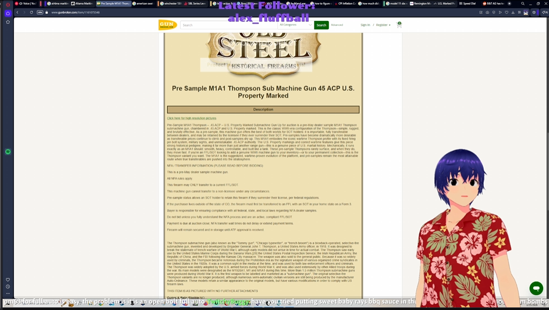549x310 pixels.
Task: Open the easy setup lines icon in toolbar
Action: click(519, 13)
